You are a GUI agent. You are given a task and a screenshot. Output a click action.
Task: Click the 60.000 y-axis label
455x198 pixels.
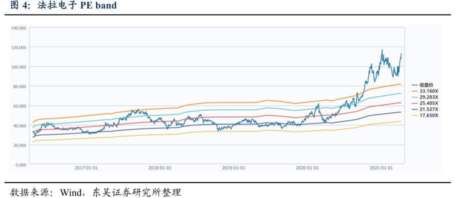click(x=19, y=106)
